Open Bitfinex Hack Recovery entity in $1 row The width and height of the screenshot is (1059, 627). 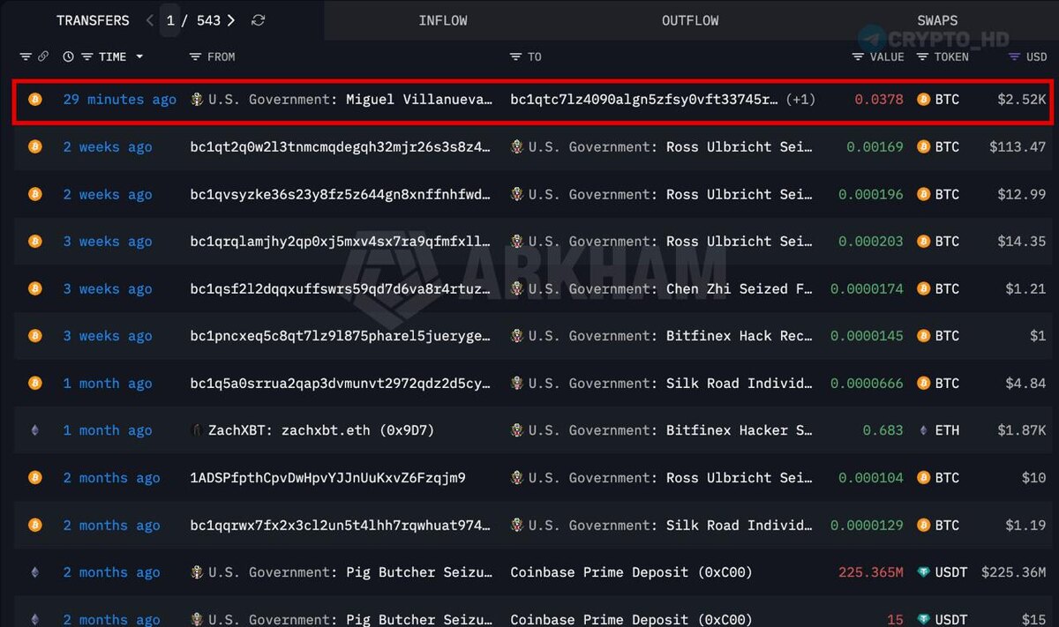[671, 336]
